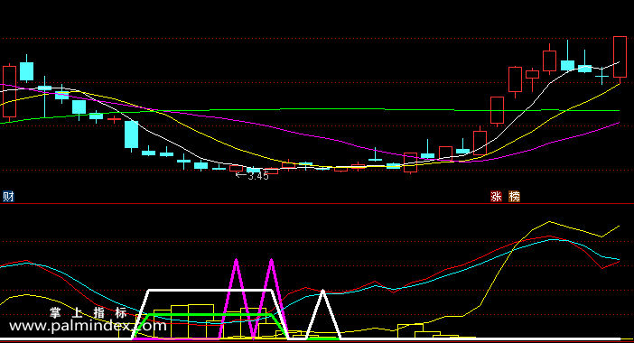634x343 pixels.
Task: Click the white trapezoid signal top edge
Action: click(210, 291)
